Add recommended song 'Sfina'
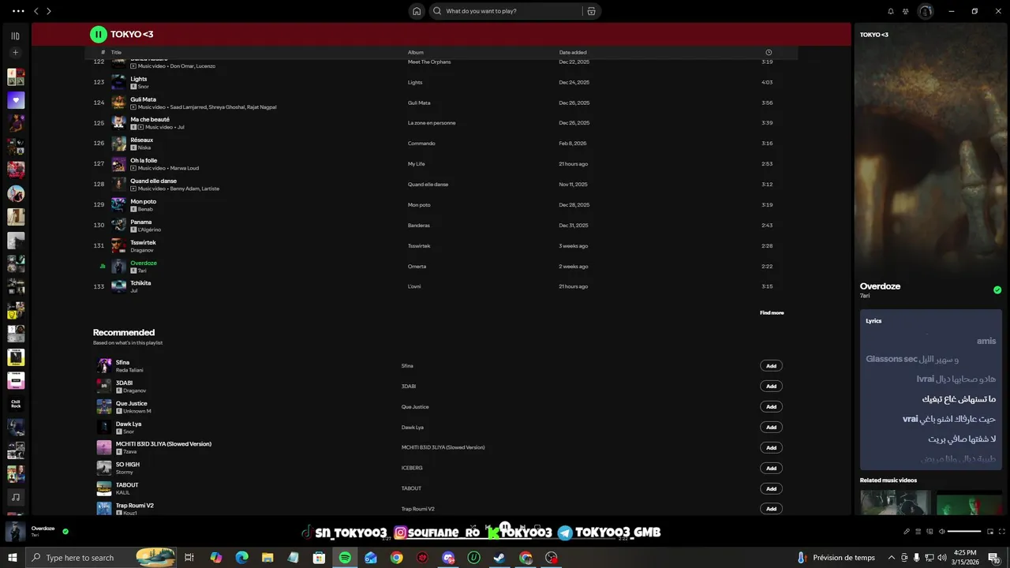 click(771, 366)
